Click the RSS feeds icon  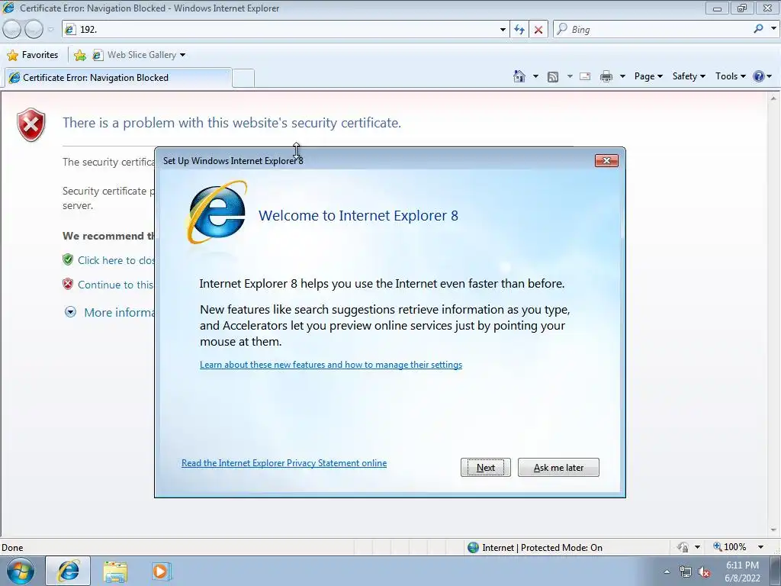(553, 76)
